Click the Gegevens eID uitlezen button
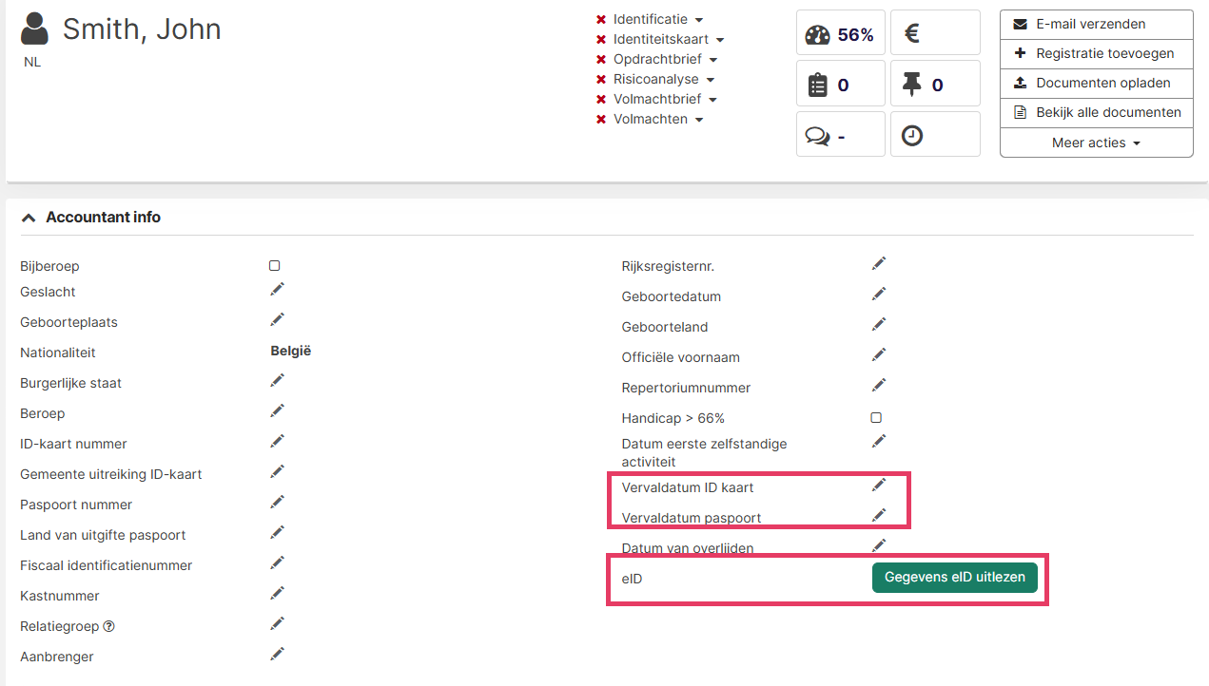 954,578
